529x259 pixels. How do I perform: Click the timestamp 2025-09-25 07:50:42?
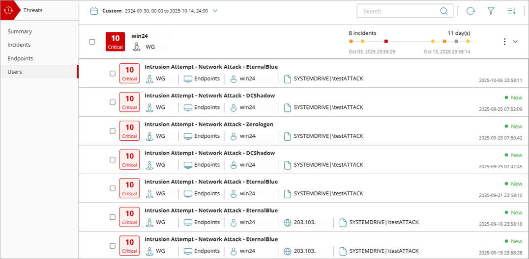(500, 138)
